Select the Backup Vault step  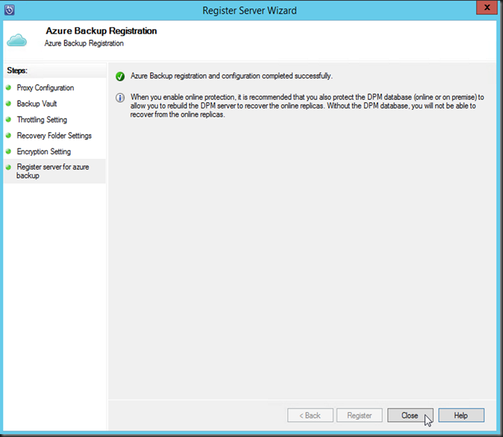pos(37,104)
